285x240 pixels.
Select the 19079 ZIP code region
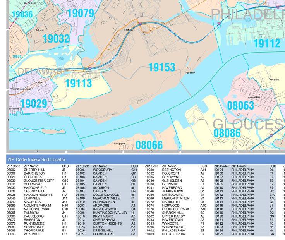[81, 13]
